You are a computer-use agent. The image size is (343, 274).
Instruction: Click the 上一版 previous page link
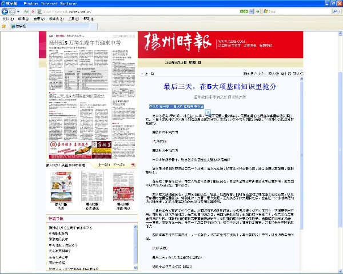pos(104,165)
